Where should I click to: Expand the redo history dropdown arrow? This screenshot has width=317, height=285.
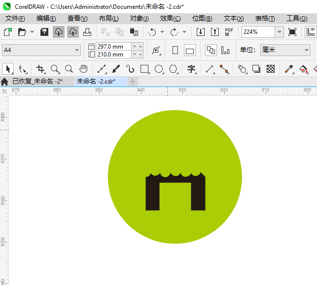pos(184,32)
